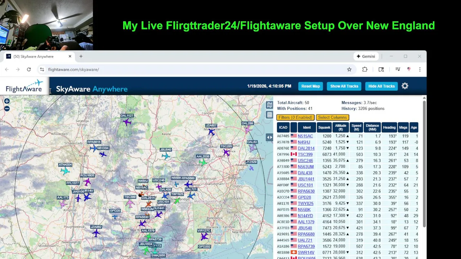Toggle the map grid overlay icon
461x259 pixels.
[x=269, y=115]
